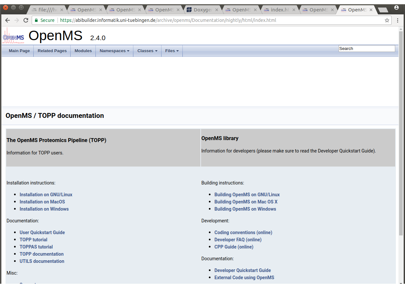This screenshot has width=405, height=288.
Task: Click the green Secure lock icon
Action: 37,20
